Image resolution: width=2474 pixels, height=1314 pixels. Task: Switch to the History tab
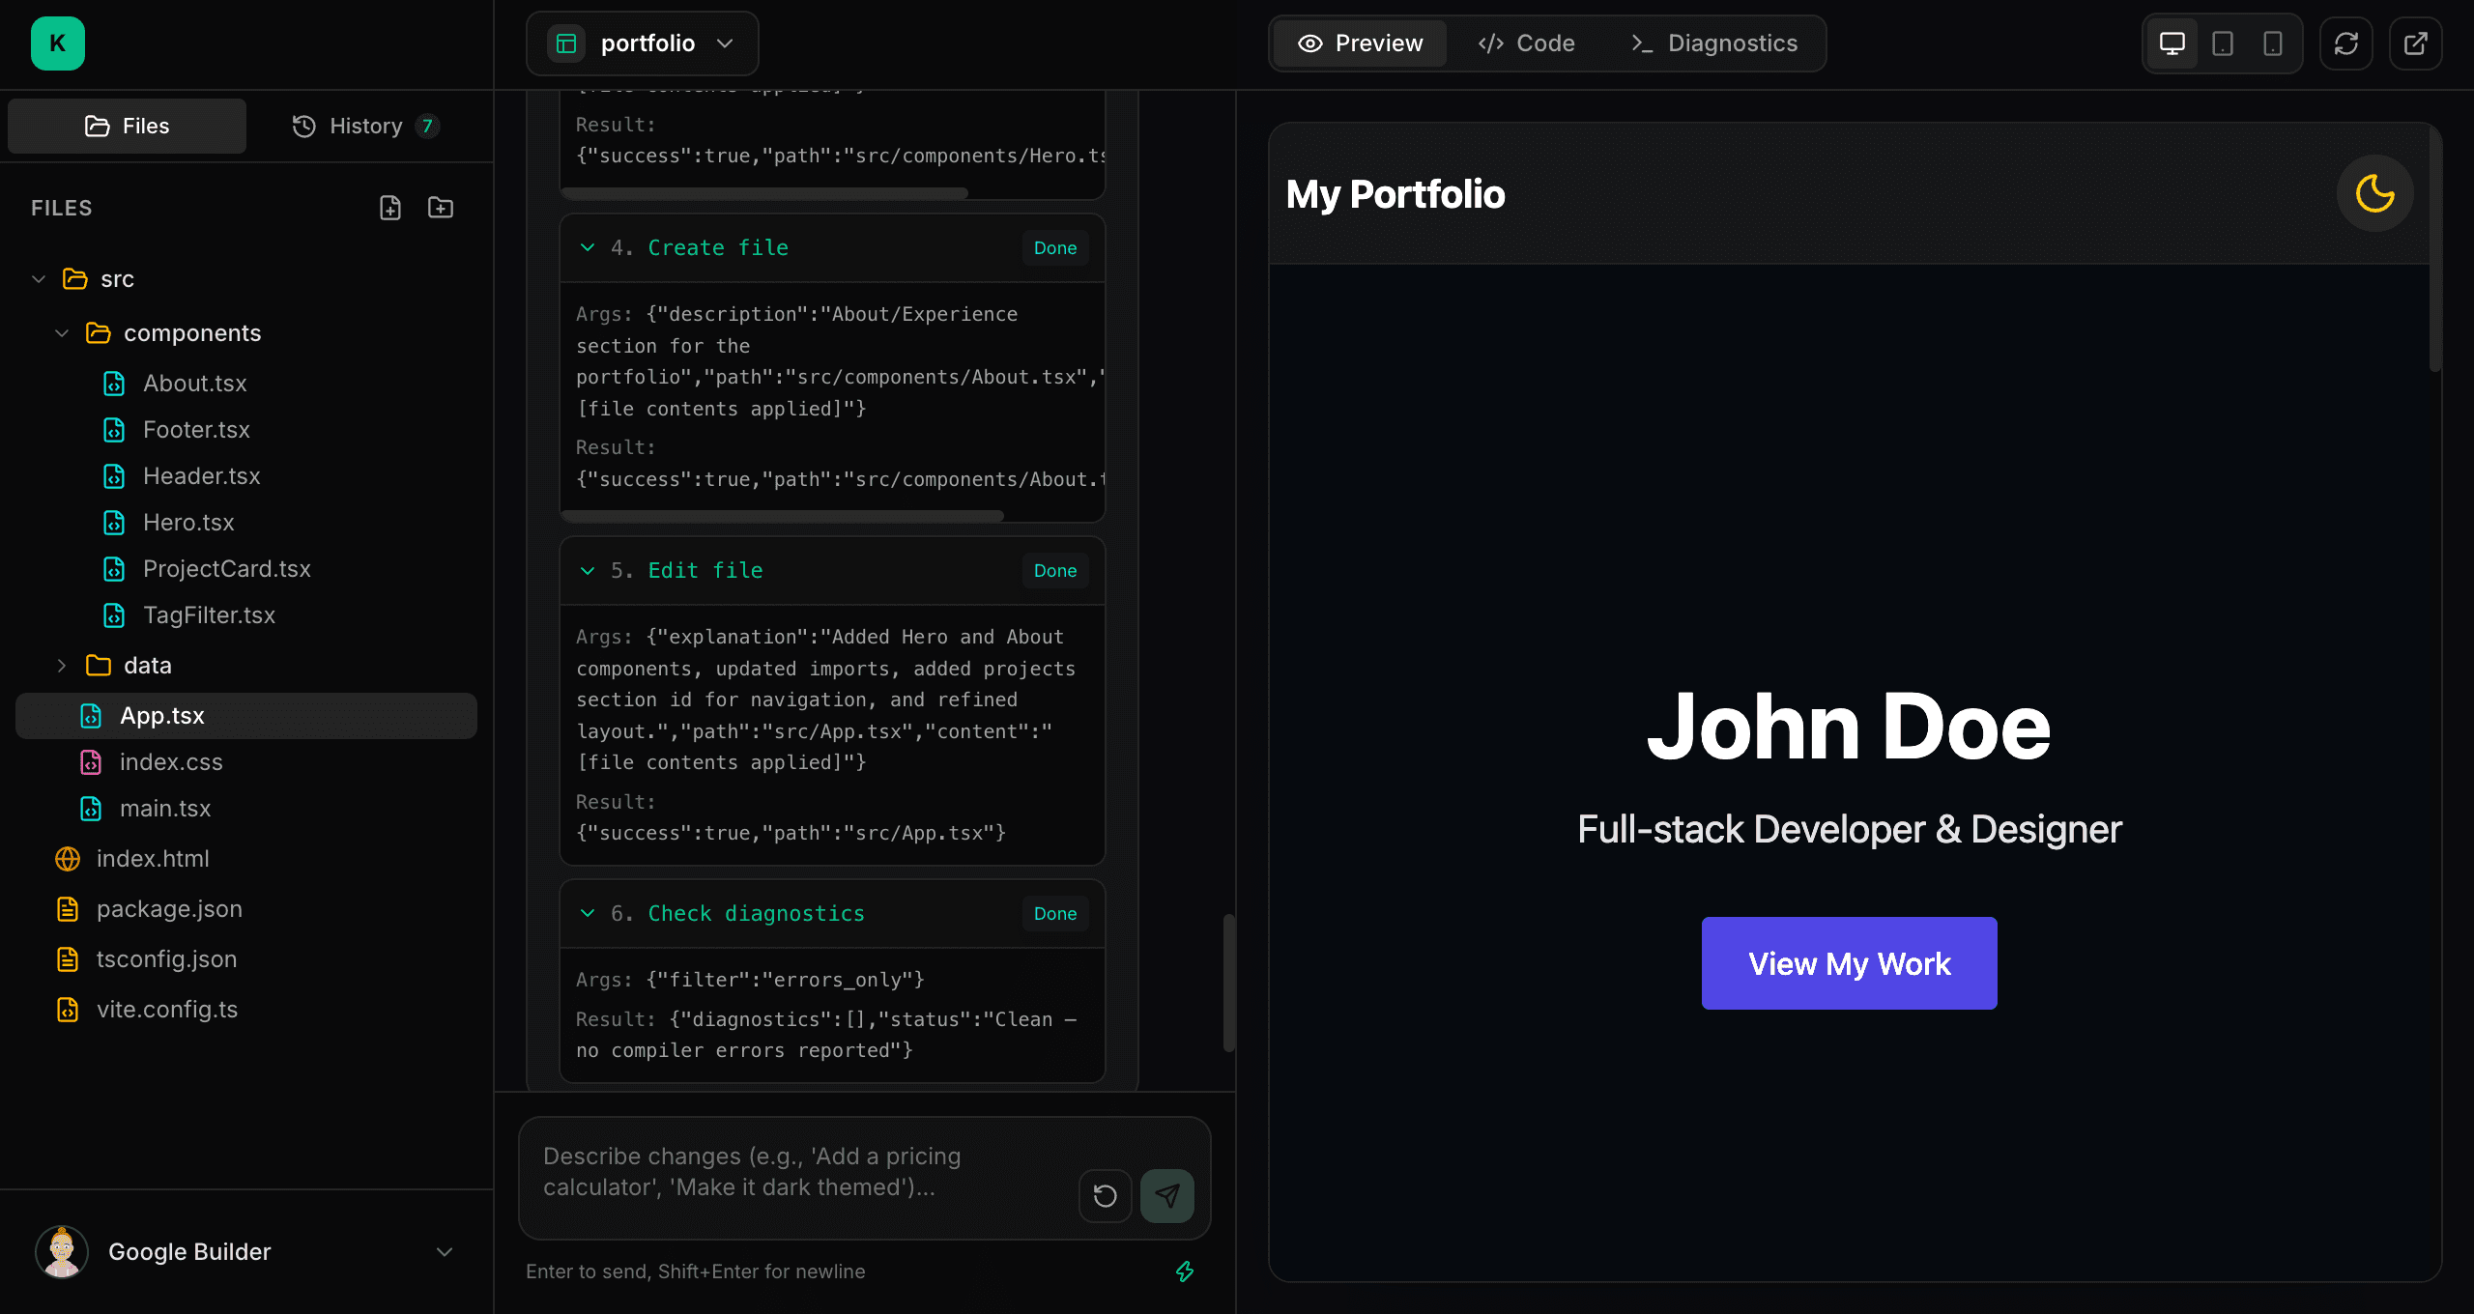(x=365, y=126)
